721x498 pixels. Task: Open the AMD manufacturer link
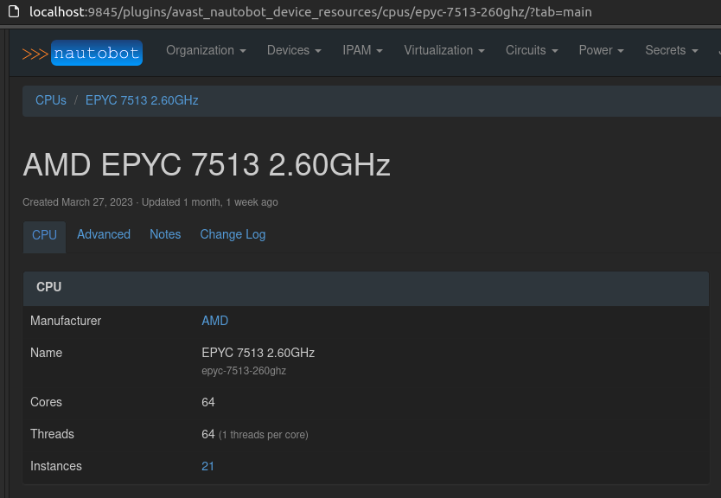pos(214,321)
